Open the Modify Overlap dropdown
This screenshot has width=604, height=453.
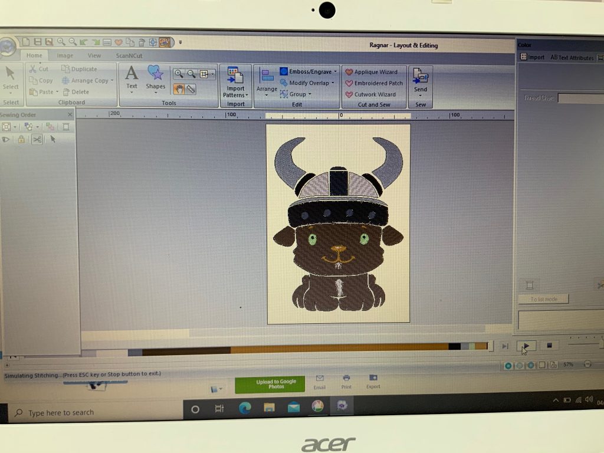pos(307,83)
